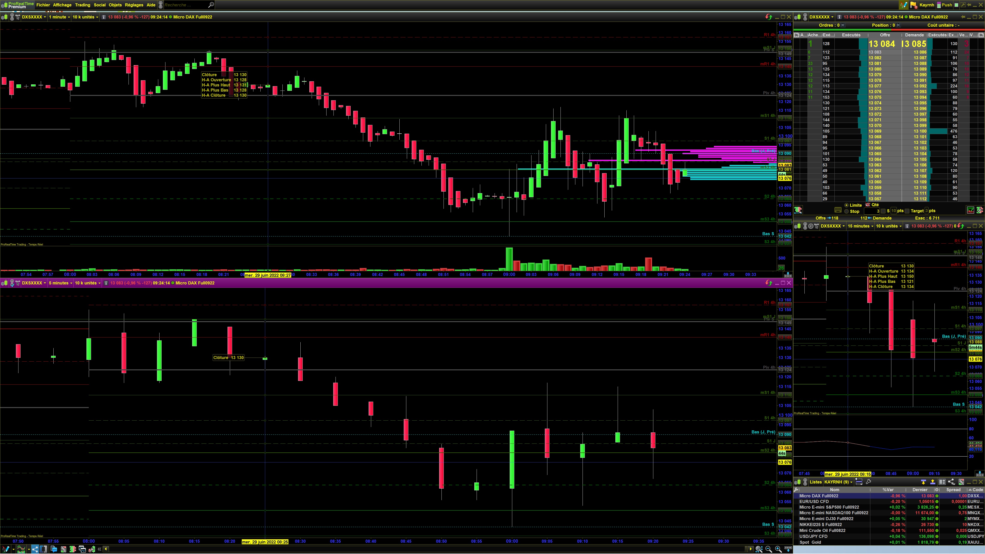This screenshot has width=985, height=554.
Task: Click the refresh arrows on 5 minutes chart
Action: pos(769,283)
